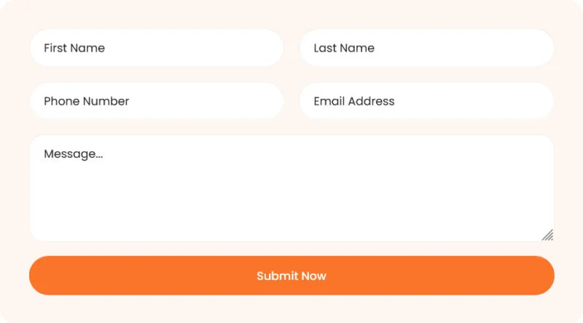Click the 'Last Name' placeholder label

coord(344,48)
